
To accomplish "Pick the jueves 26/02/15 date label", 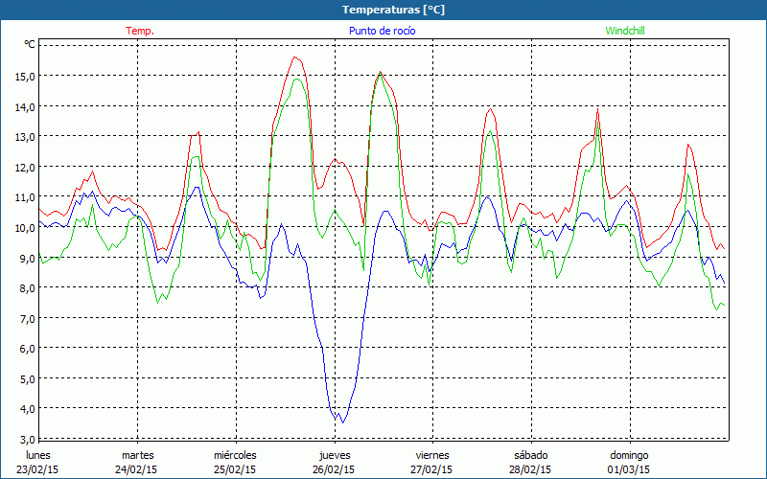I will coord(334,462).
